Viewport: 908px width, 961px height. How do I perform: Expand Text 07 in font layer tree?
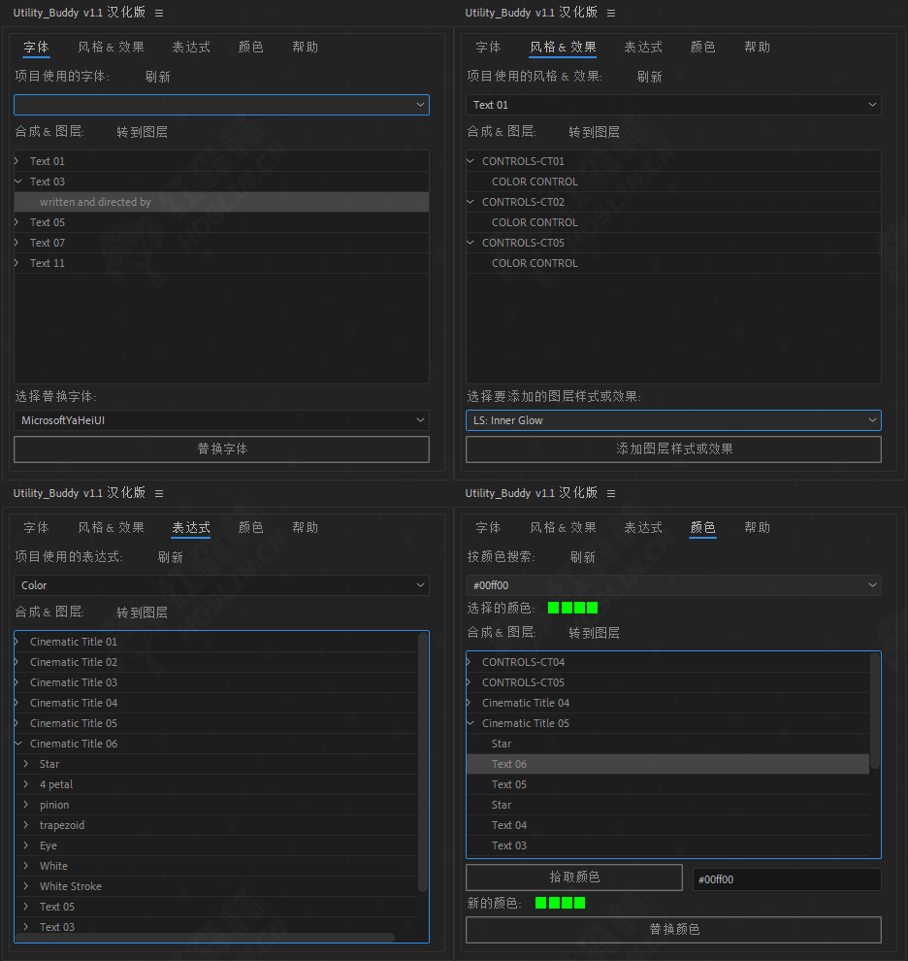tap(17, 243)
